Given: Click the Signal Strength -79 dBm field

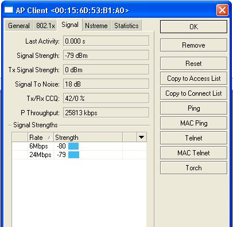Looking at the screenshot, I should coord(106,56).
